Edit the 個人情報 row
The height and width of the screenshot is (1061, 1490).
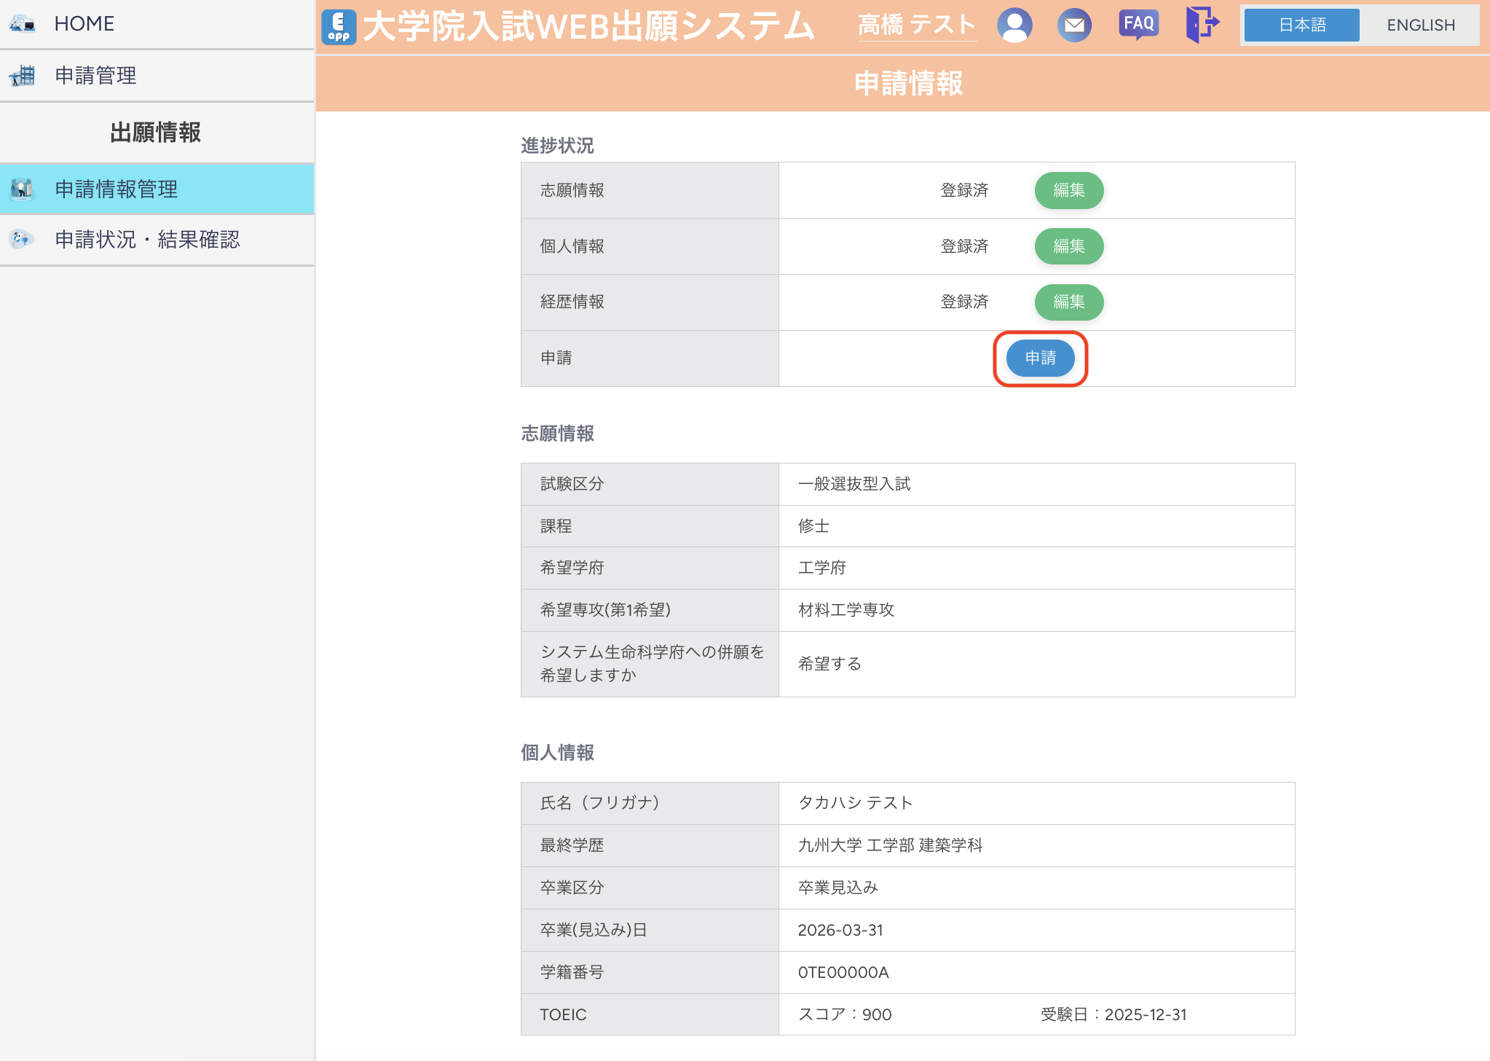click(1068, 246)
